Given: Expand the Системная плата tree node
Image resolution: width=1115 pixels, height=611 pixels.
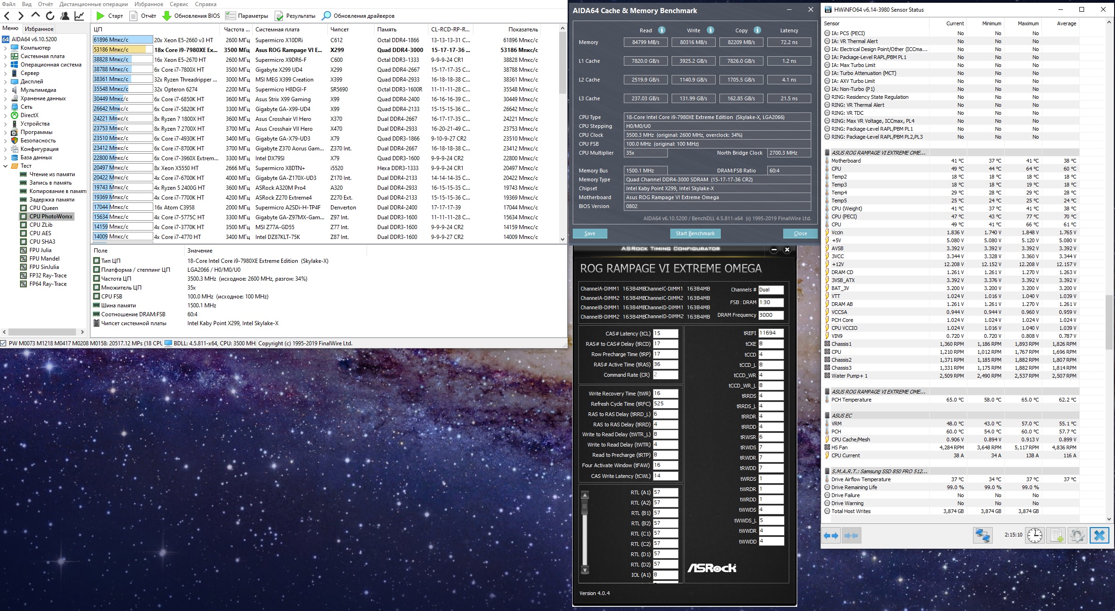Looking at the screenshot, I should click(5, 56).
